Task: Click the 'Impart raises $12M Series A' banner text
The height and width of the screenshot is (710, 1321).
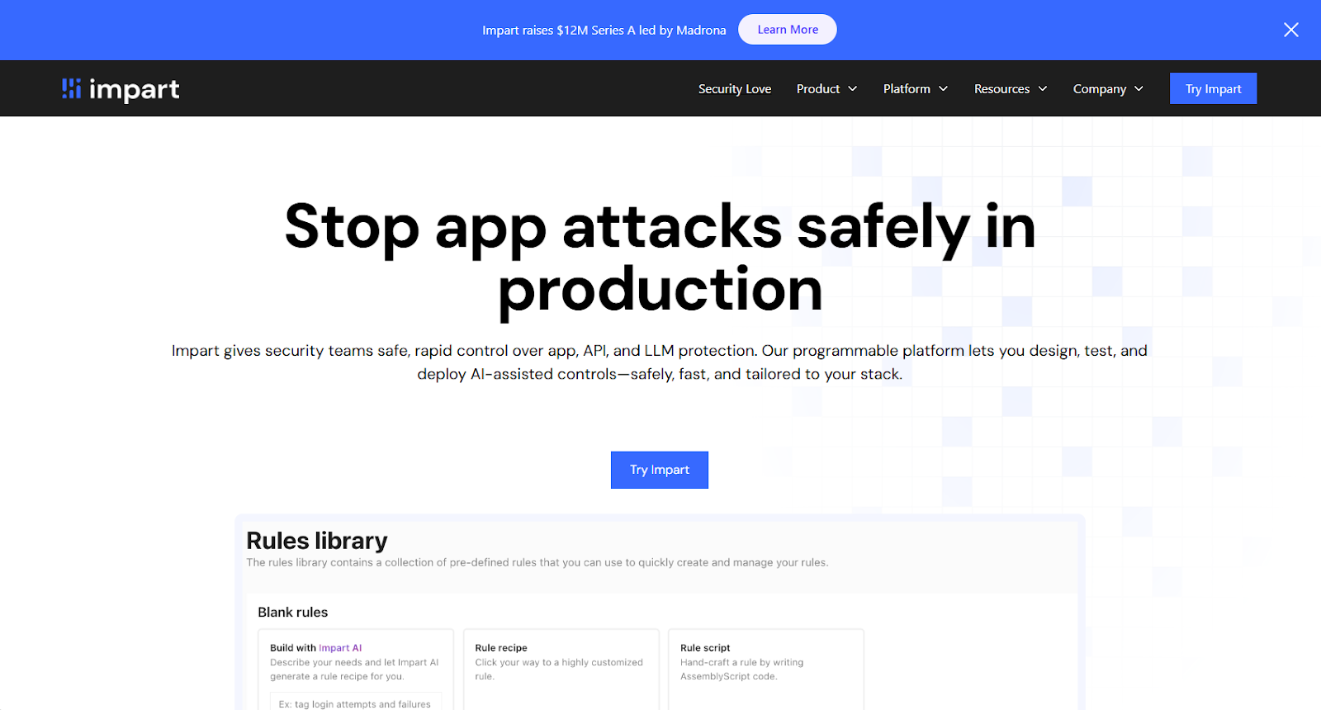Action: [x=604, y=31]
